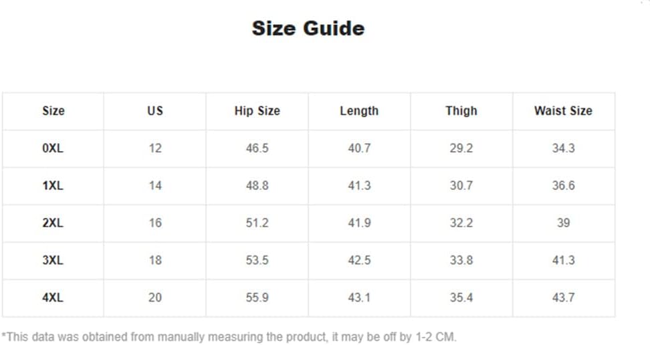Select hip size value 48.8
Image resolution: width=650 pixels, height=345 pixels.
(257, 185)
